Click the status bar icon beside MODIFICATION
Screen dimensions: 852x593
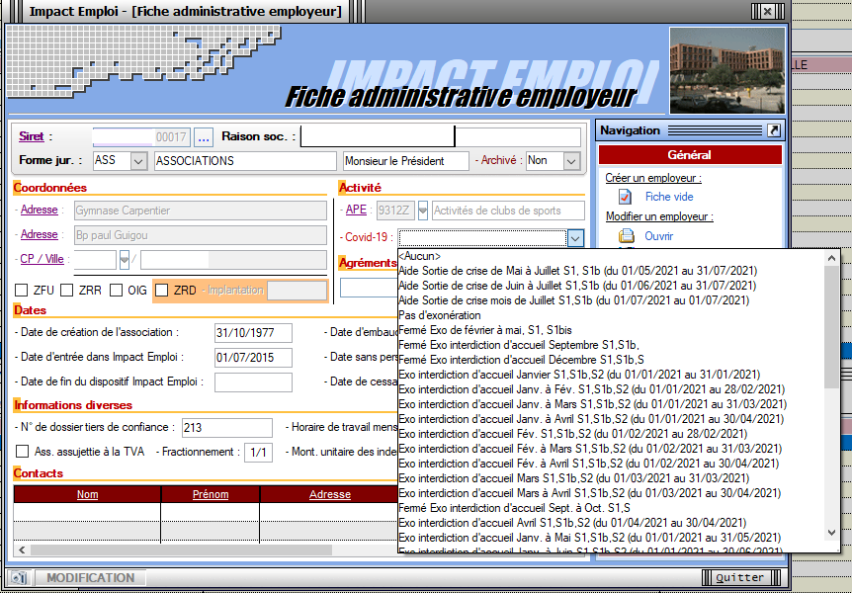tap(20, 578)
